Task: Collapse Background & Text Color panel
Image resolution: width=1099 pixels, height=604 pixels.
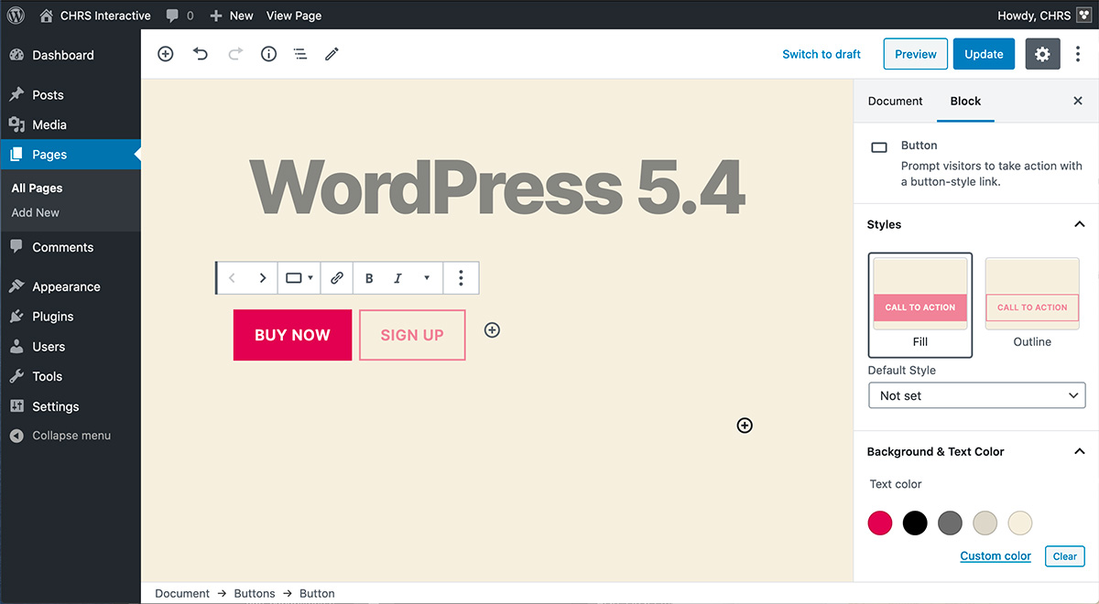Action: point(976,451)
